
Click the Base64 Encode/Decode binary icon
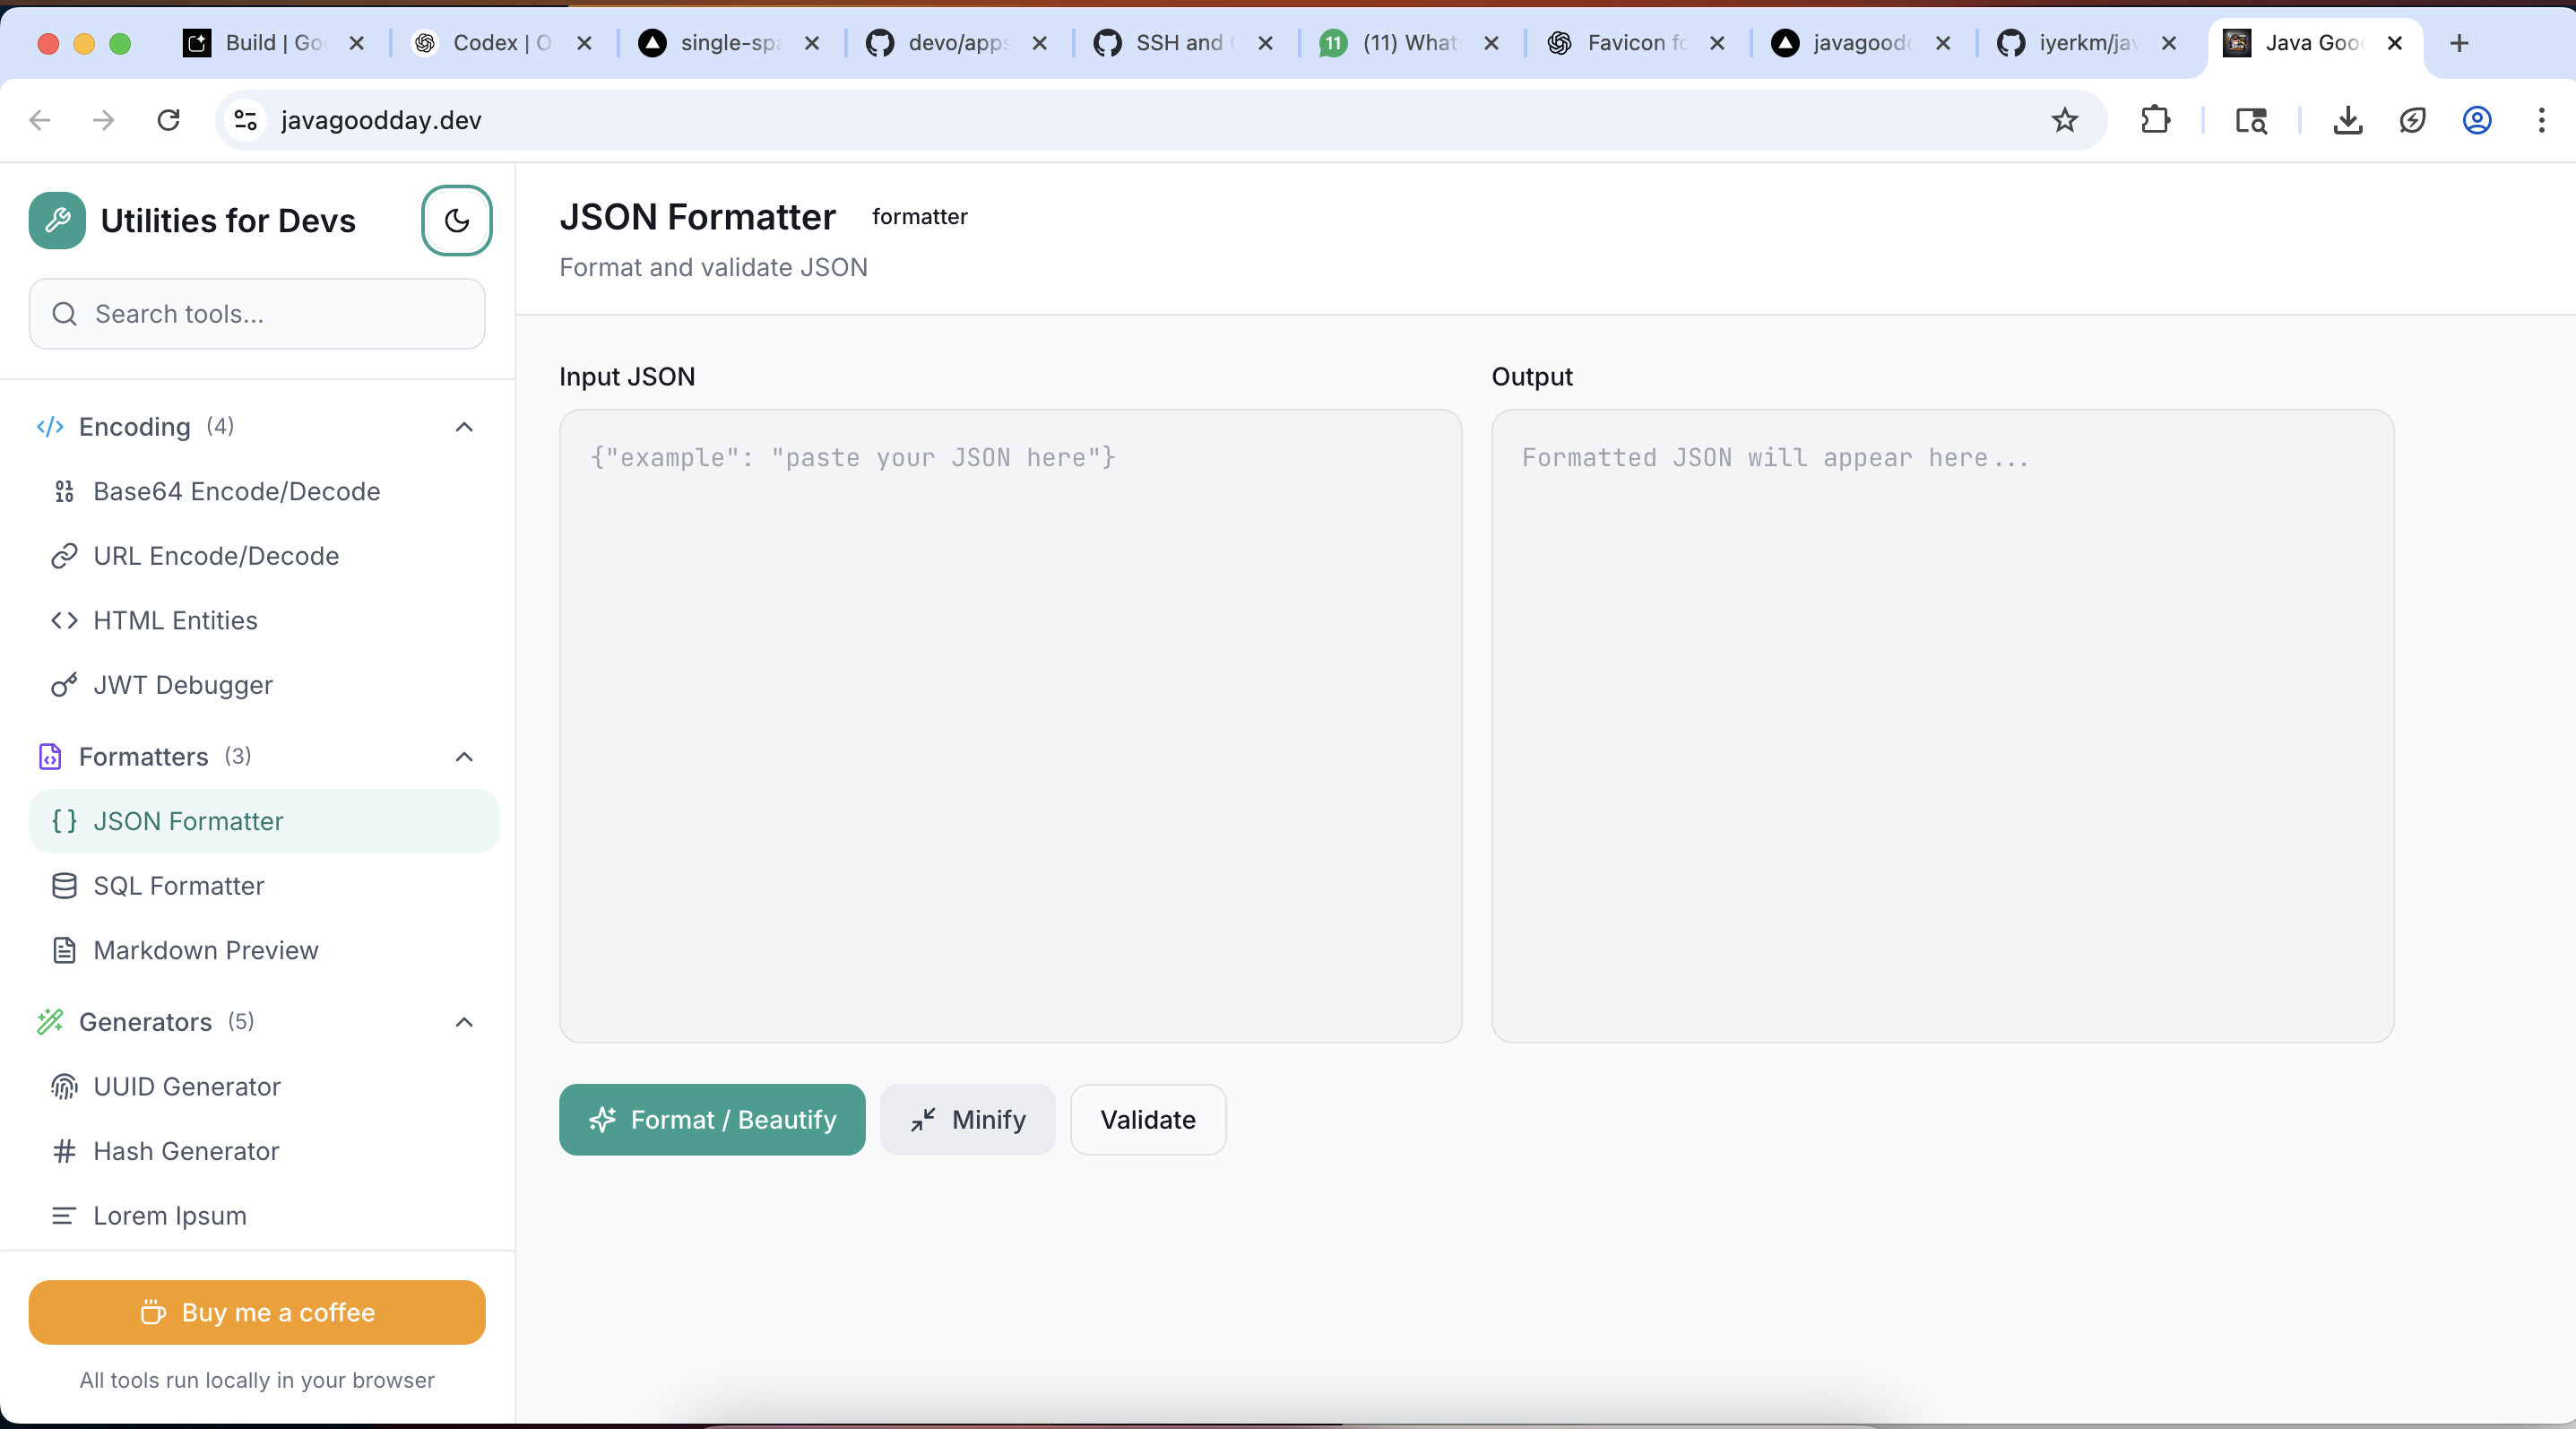tap(64, 491)
